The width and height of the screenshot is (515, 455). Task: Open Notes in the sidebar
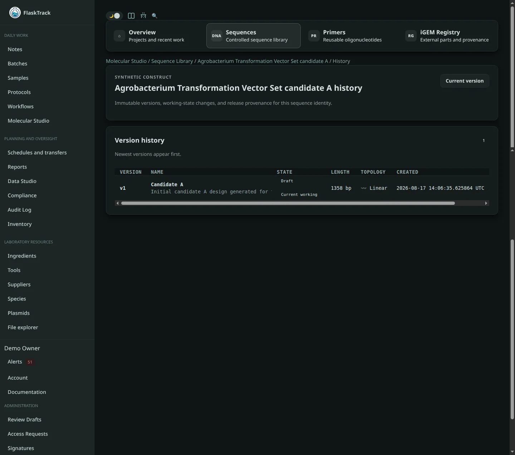coord(15,49)
